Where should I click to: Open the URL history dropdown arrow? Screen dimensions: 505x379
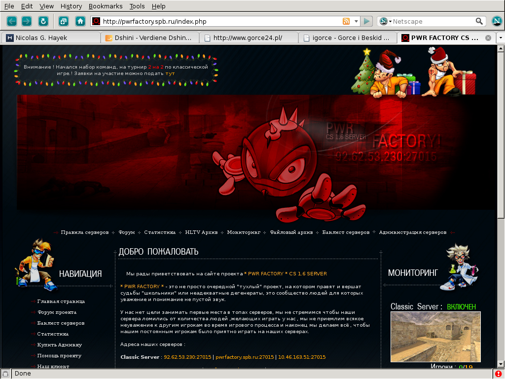356,21
